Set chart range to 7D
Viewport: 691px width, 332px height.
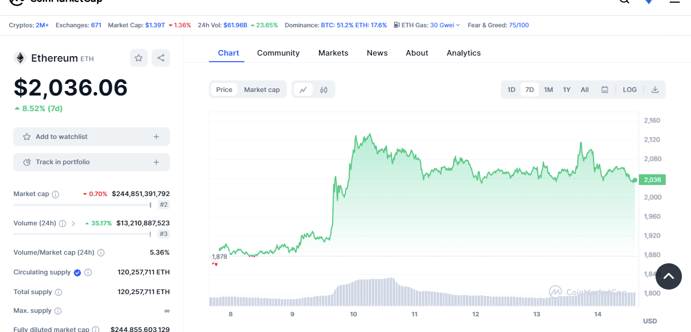pos(530,89)
